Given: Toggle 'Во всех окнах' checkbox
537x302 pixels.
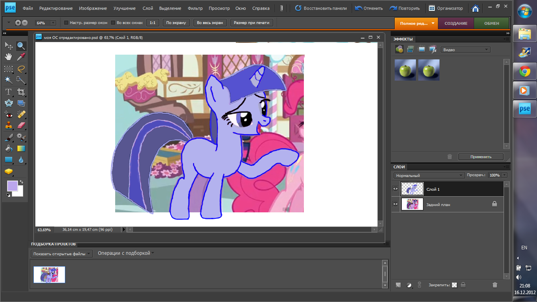Looking at the screenshot, I should [113, 23].
